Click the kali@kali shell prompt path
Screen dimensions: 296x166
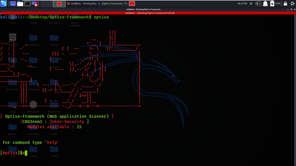46,17
